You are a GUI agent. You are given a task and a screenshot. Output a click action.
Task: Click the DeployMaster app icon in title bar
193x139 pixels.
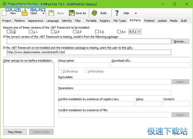coord(4,4)
